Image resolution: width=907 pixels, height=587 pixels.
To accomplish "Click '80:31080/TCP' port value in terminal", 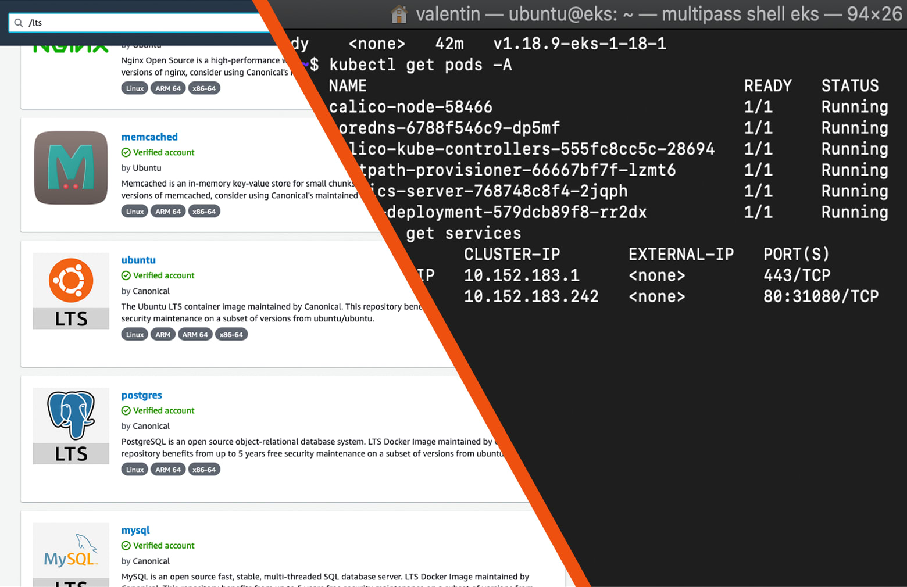I will point(821,296).
